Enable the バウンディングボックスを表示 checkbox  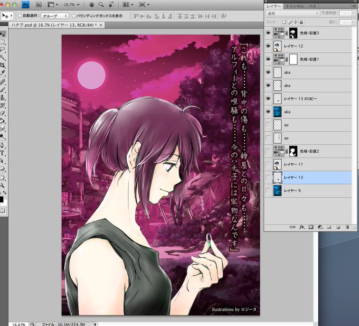click(x=74, y=16)
